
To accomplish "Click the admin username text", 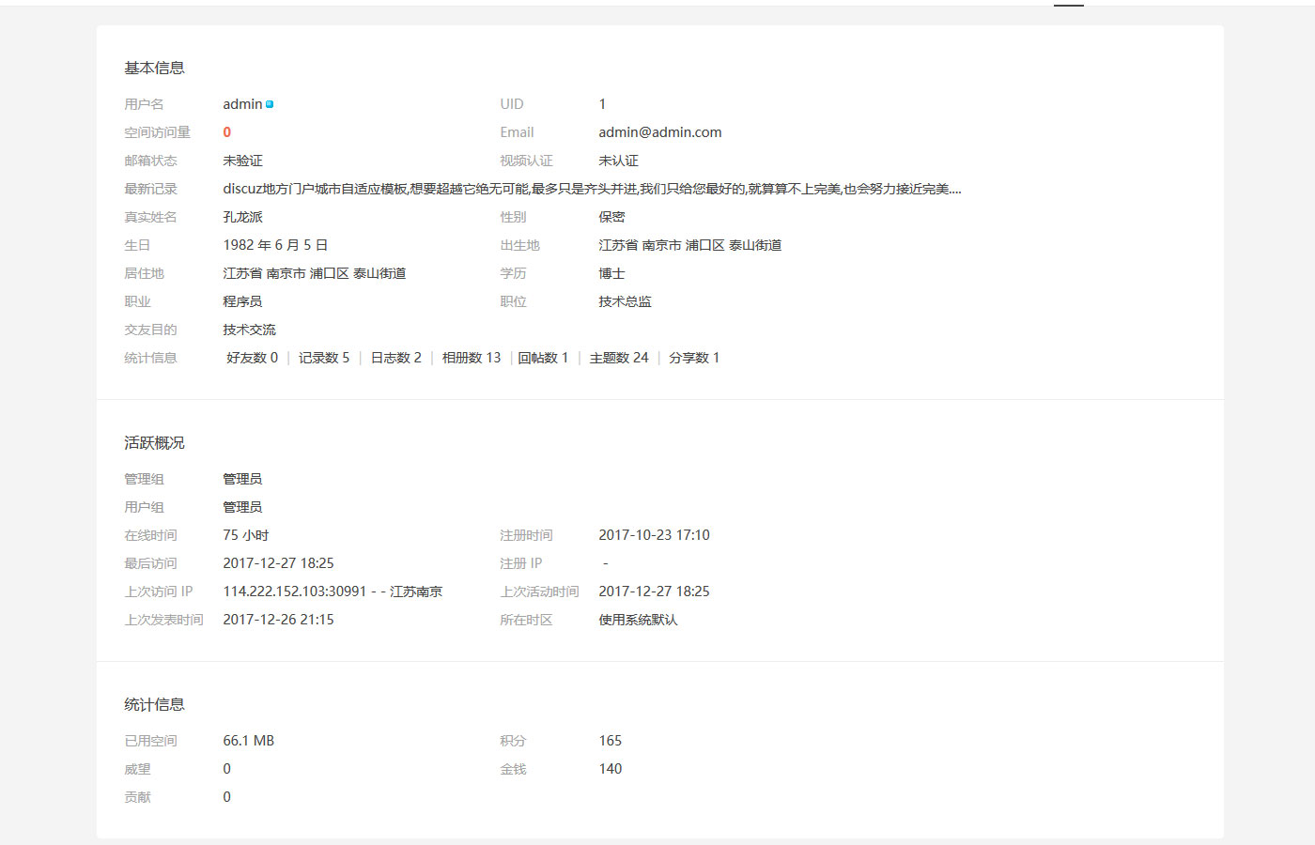I will (x=242, y=104).
